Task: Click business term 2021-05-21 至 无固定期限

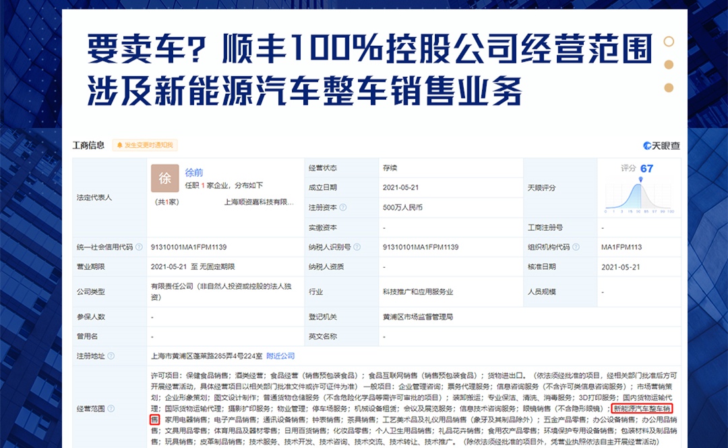Action: (x=193, y=267)
